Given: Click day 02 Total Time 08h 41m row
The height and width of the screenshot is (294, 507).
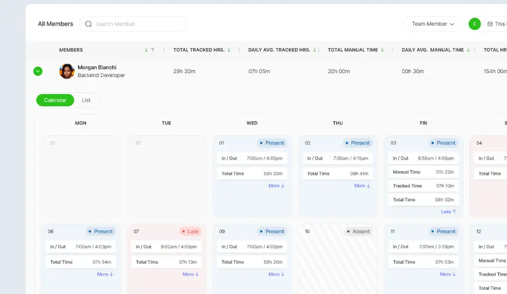Looking at the screenshot, I should tap(338, 174).
